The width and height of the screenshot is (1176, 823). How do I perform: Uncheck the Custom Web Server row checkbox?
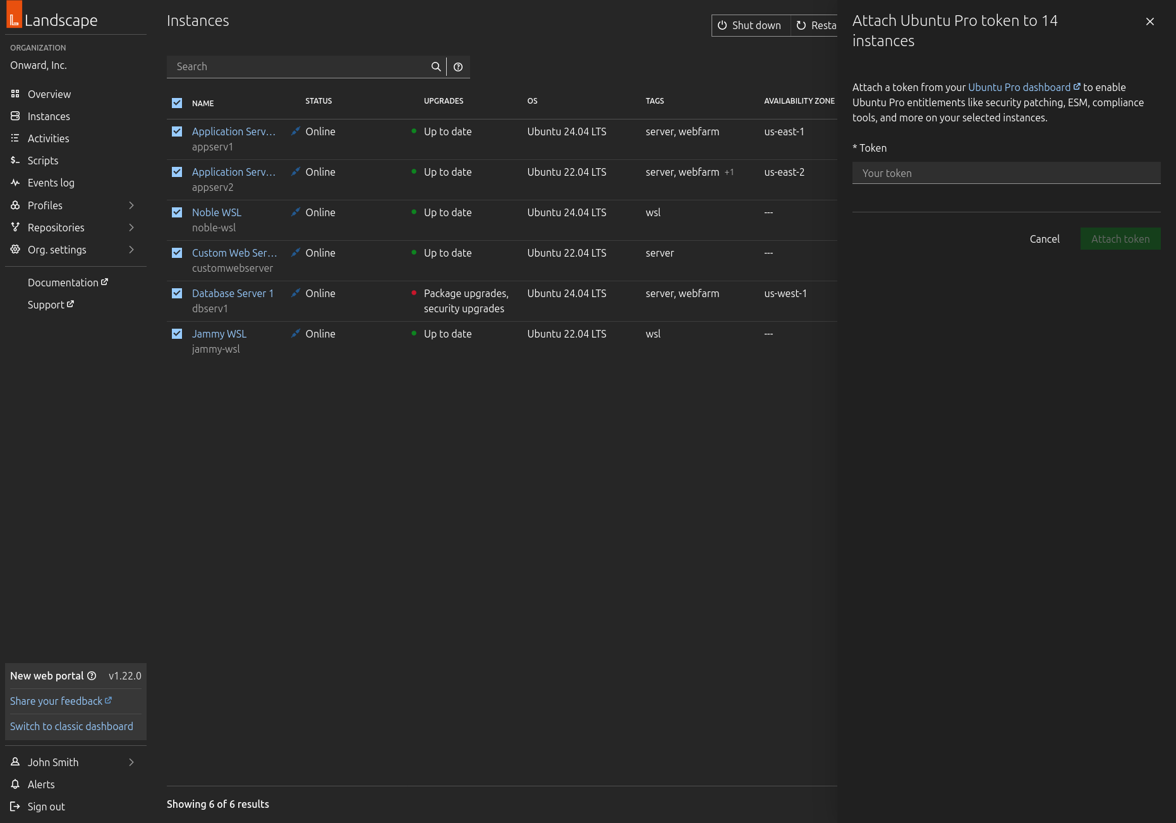pos(177,253)
